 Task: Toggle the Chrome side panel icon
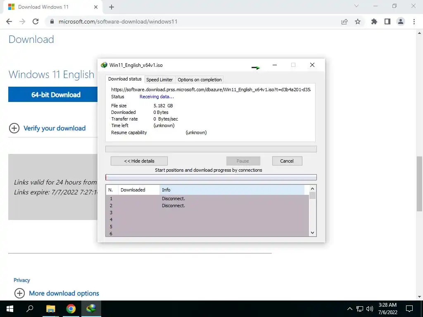[387, 21]
